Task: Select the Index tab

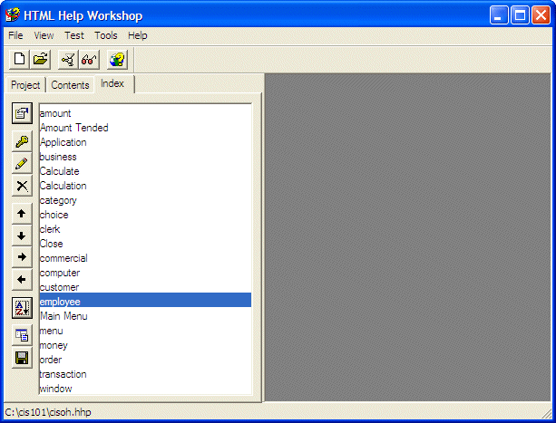Action: [112, 83]
